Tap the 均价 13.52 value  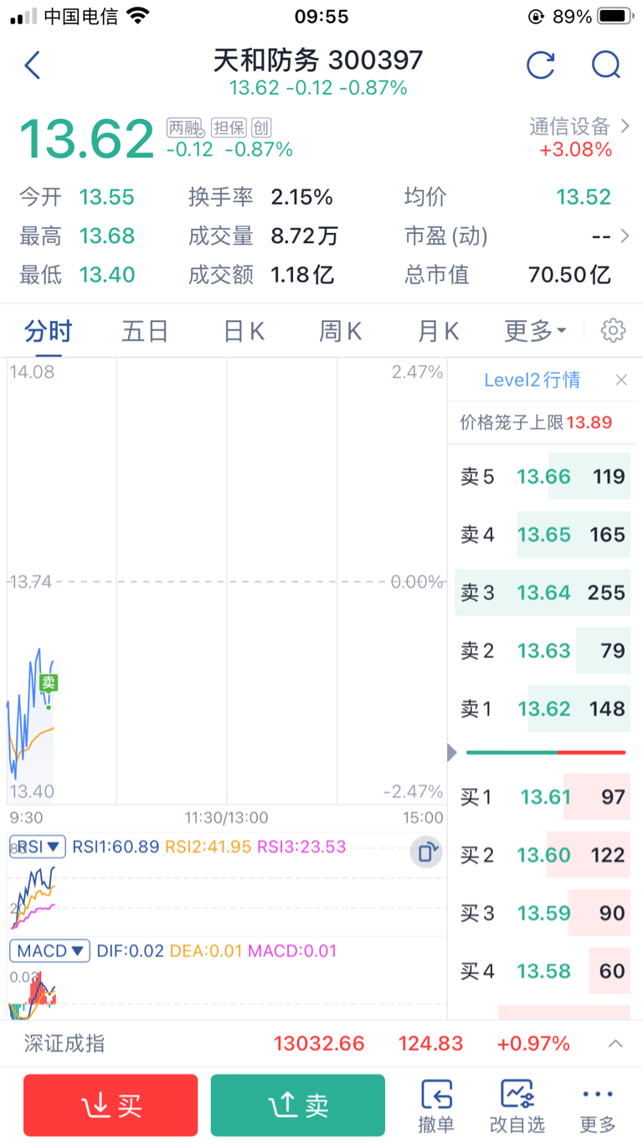pyautogui.click(x=584, y=197)
